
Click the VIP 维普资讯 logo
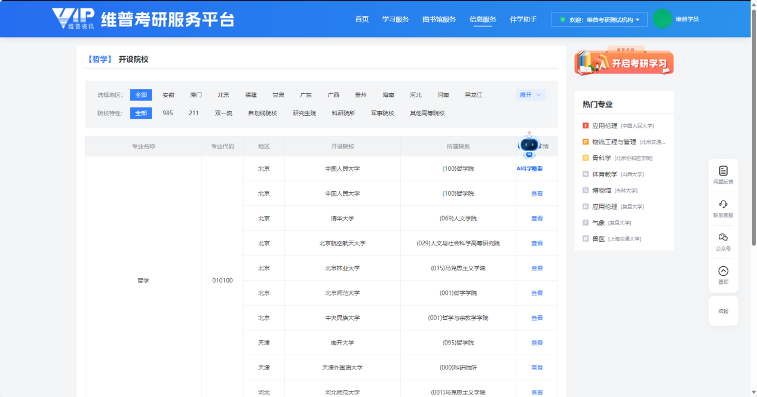click(x=73, y=19)
